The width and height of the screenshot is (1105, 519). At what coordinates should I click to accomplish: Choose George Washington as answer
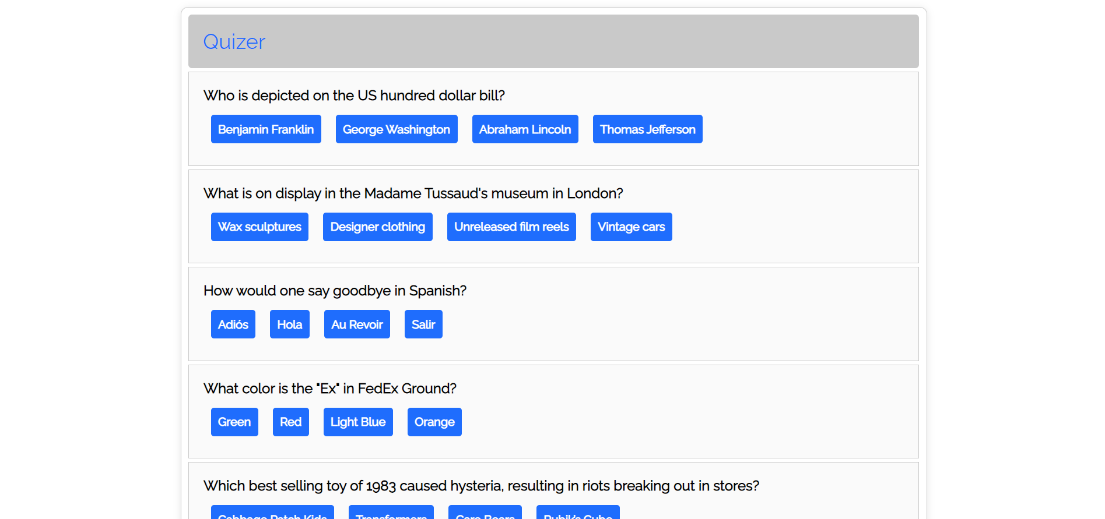pos(397,129)
